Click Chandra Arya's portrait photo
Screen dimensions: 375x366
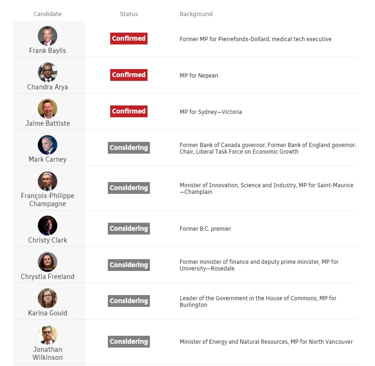[x=47, y=72]
